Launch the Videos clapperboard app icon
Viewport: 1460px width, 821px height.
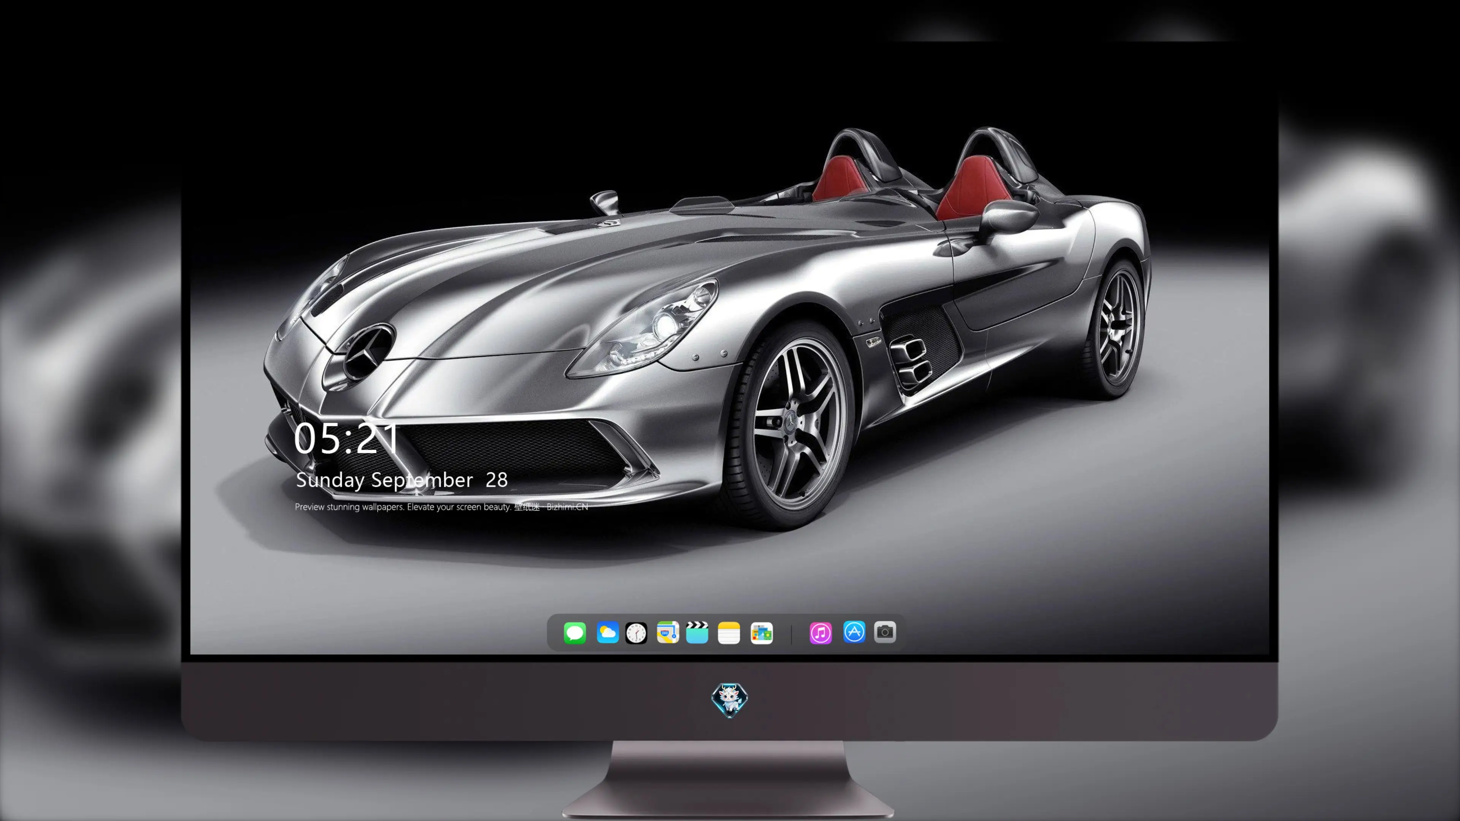pyautogui.click(x=697, y=632)
